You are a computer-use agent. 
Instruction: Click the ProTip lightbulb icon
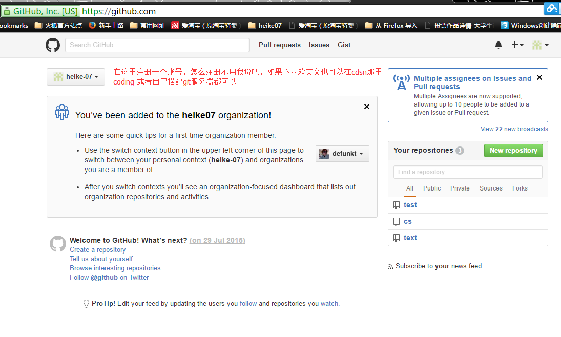(86, 304)
